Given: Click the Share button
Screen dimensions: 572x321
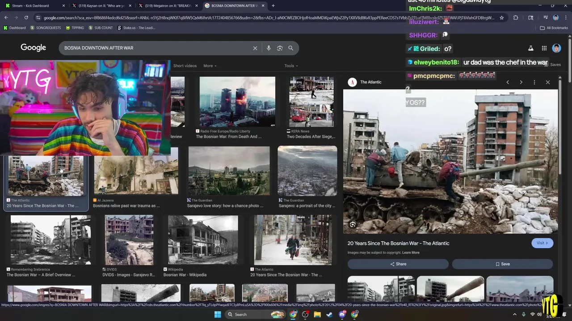Looking at the screenshot, I should pyautogui.click(x=398, y=264).
